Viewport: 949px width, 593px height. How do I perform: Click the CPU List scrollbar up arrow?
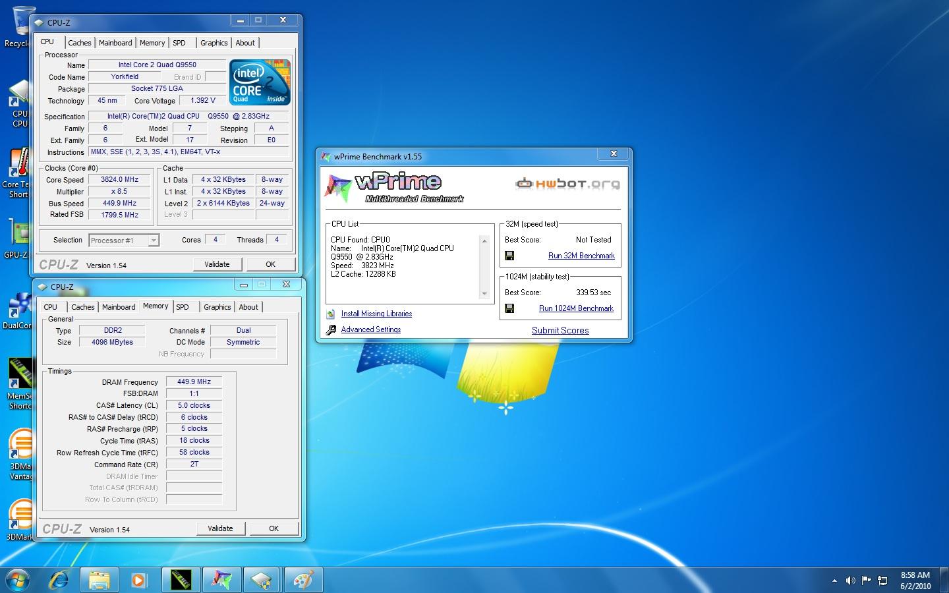[484, 240]
